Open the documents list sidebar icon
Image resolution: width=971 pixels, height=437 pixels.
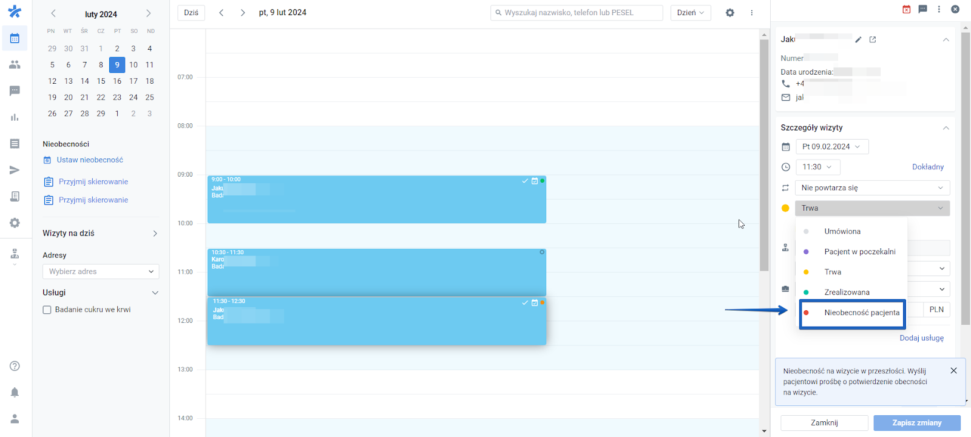15,144
